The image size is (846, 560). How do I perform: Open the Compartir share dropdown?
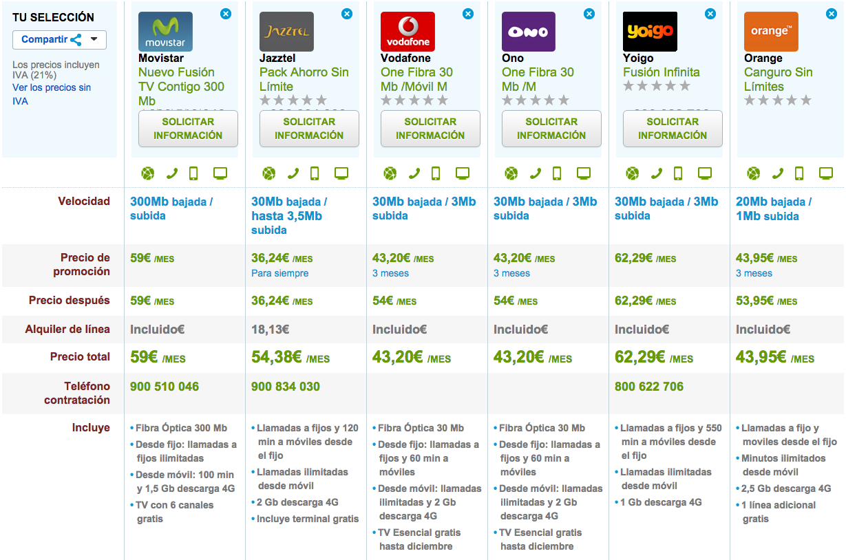click(59, 40)
